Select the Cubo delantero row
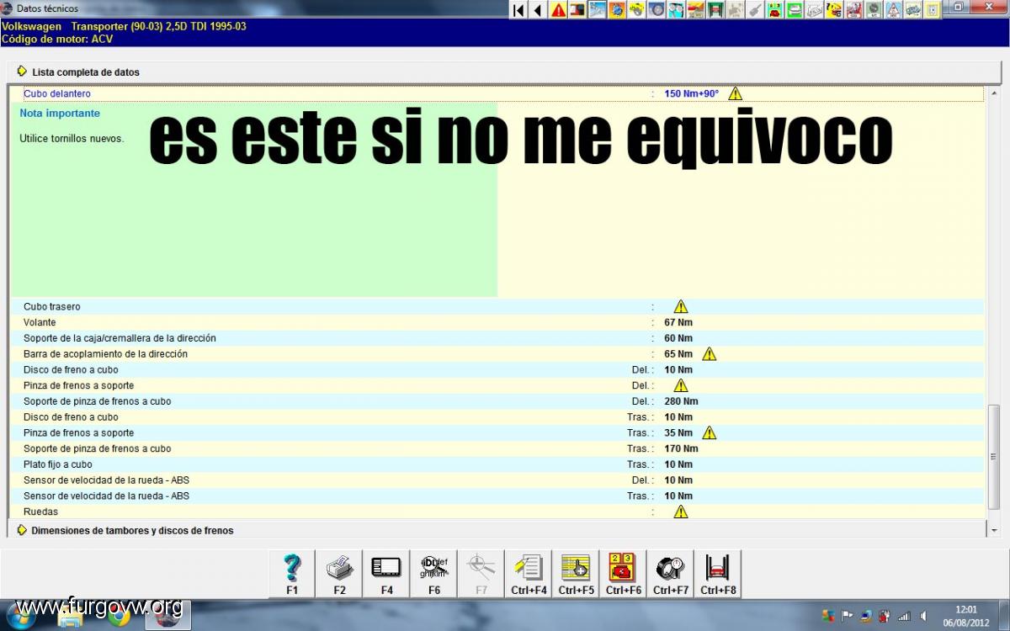 [497, 93]
